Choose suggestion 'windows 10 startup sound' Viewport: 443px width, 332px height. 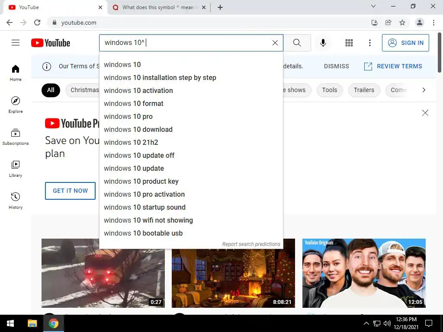pyautogui.click(x=191, y=207)
